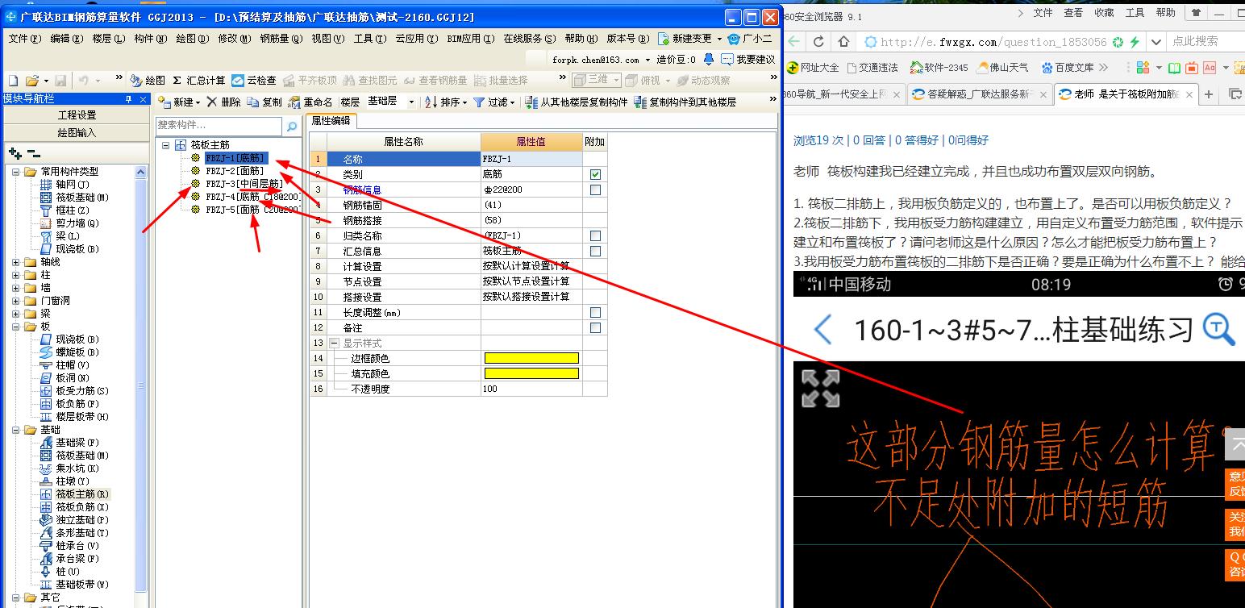Start the 云检查 cloud check

[254, 81]
